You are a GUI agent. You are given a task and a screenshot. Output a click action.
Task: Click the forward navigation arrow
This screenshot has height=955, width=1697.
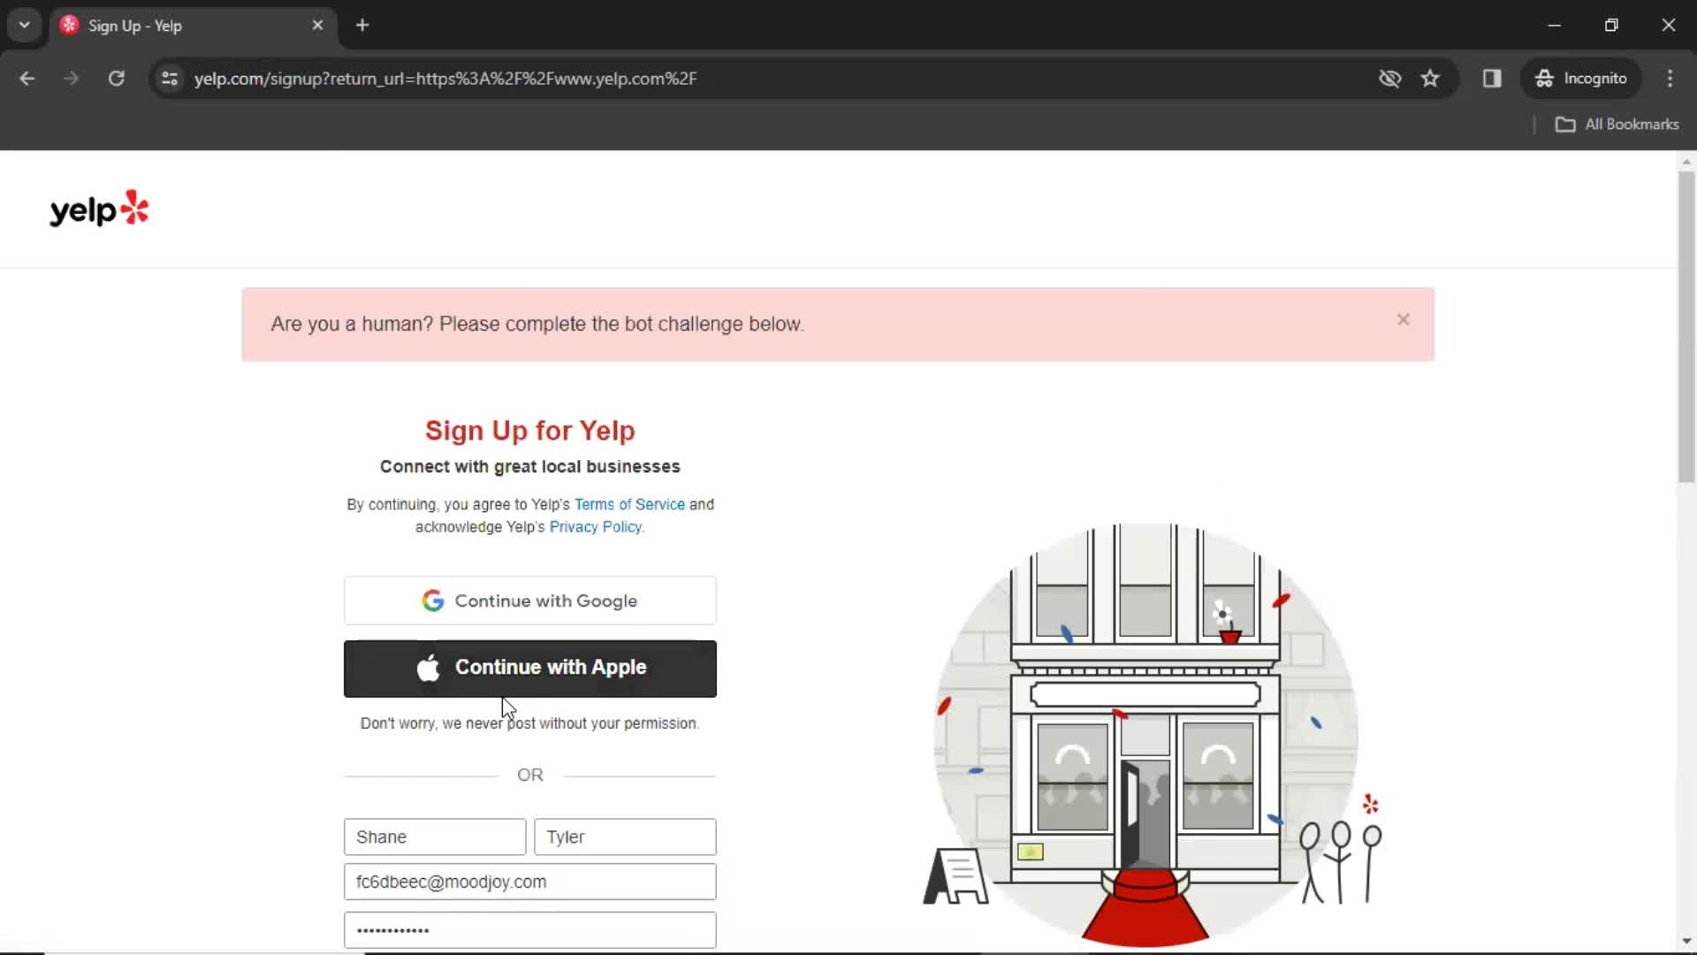(71, 79)
